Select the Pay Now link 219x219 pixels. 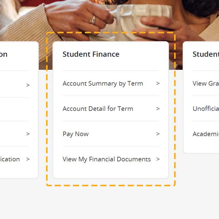pos(76,134)
